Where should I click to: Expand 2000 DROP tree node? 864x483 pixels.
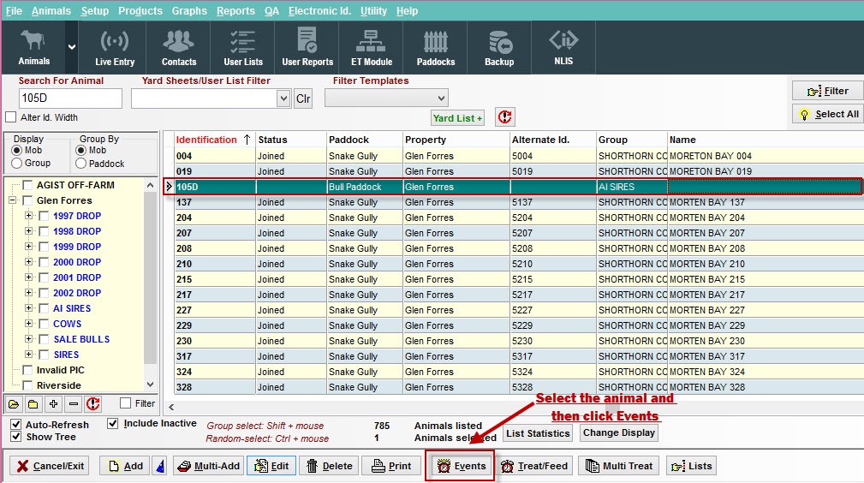[x=28, y=262]
